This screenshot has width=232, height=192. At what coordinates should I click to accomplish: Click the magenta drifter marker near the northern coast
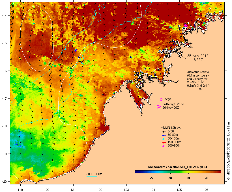coord(186,26)
